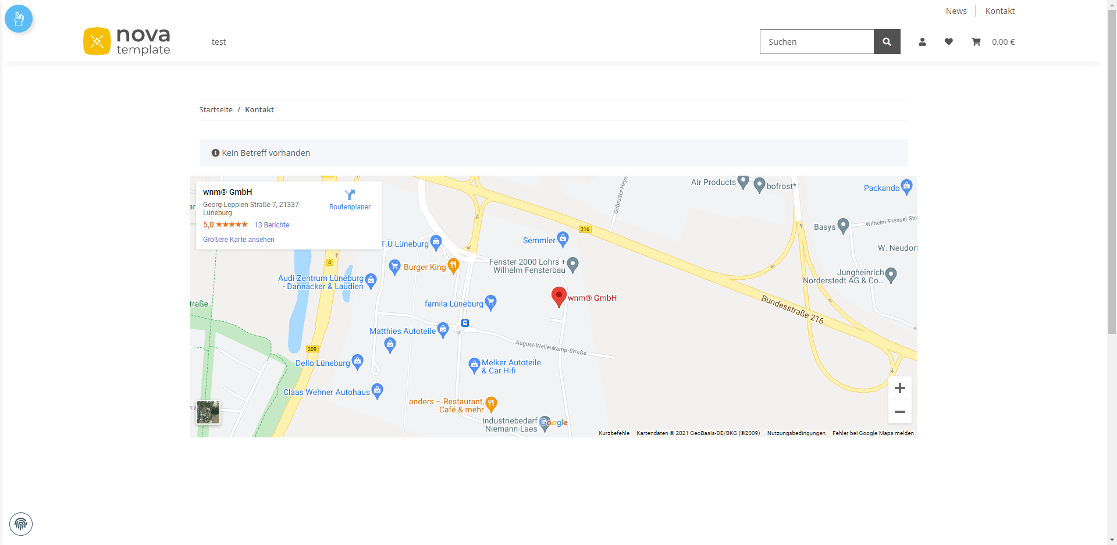Click the famila Lüneburg shopping marker
This screenshot has width=1117, height=545.
pos(491,302)
